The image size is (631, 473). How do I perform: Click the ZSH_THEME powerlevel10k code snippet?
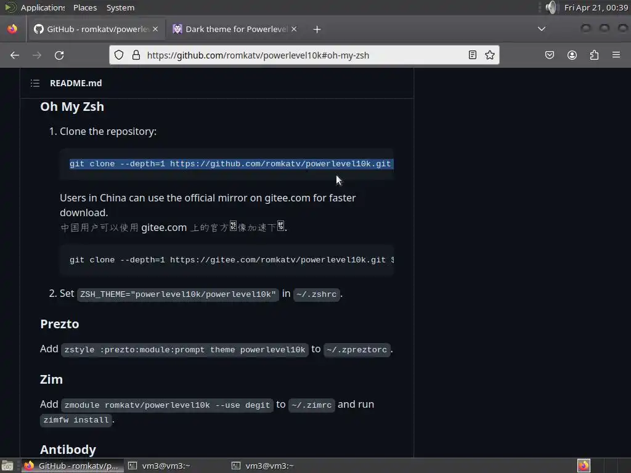(x=178, y=294)
